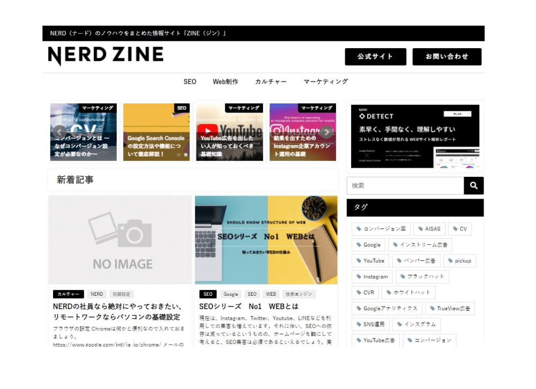The image size is (536, 389).
Task: Open the Googleアナリティクス tag
Action: [386, 309]
